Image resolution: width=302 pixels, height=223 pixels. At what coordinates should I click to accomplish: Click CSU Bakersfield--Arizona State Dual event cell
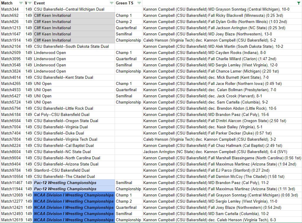74,164
